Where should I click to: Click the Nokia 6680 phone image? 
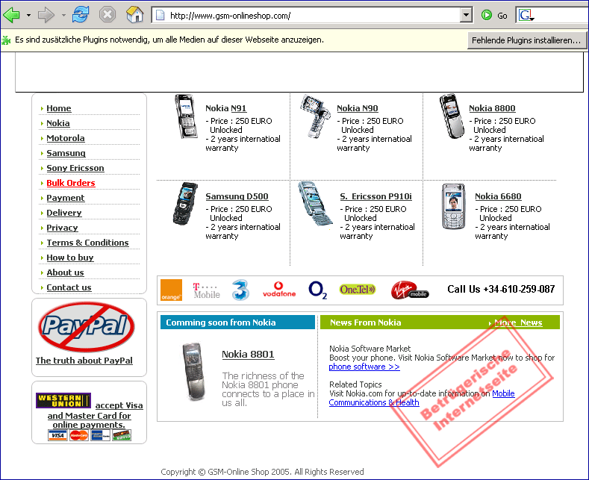coord(453,207)
